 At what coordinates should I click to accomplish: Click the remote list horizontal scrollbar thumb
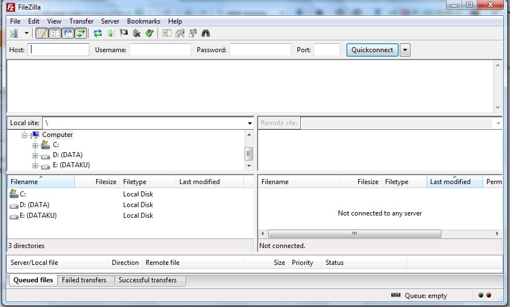tap(355, 233)
